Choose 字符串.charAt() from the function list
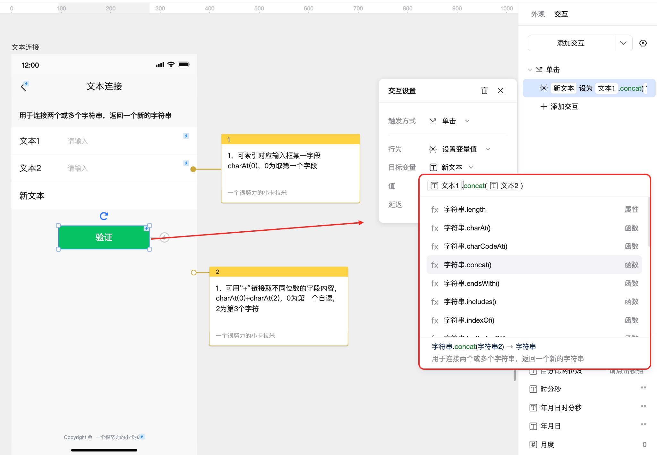 (467, 228)
